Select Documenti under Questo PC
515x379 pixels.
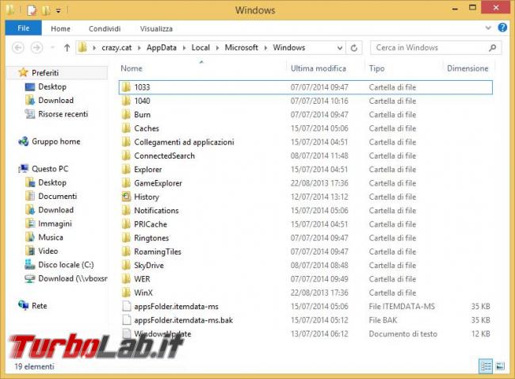tap(58, 196)
